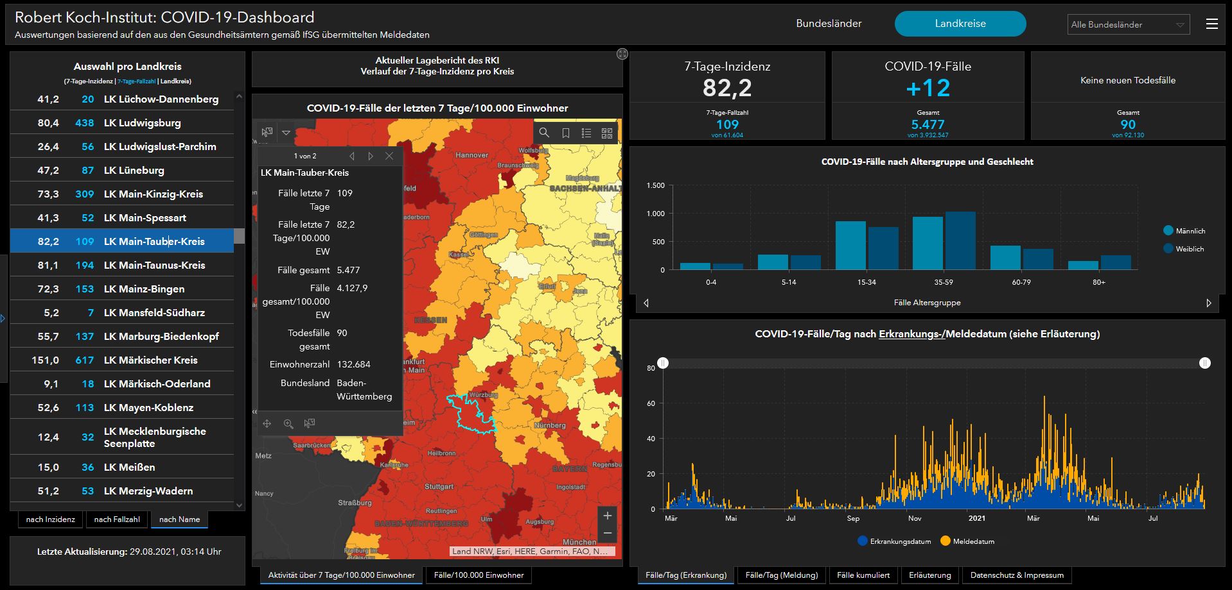
Task: Zoom in with the map plus button
Action: click(608, 516)
